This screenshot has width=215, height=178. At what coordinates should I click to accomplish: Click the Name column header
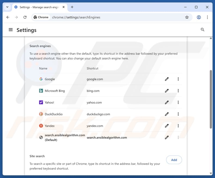(43, 68)
